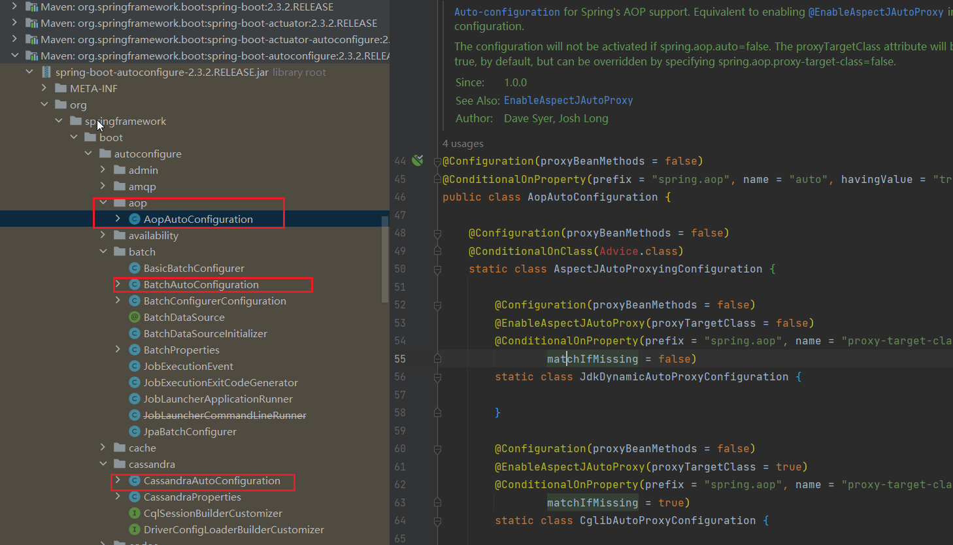This screenshot has width=953, height=545.
Task: Expand the CassandraAutoConfiguration class node
Action: (118, 480)
